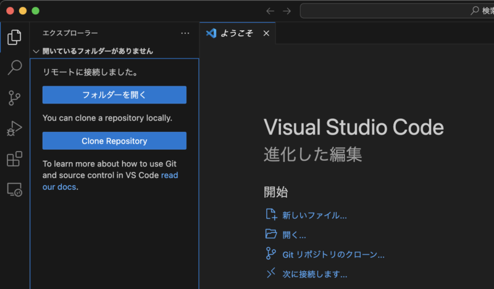Click the Clone Repository button
Viewport: 494px width, 289px height.
coord(114,140)
